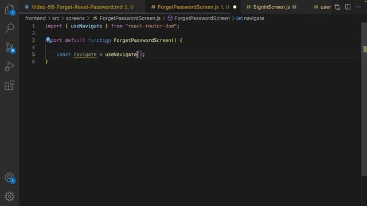
Task: Click the const keyword on line 5
Action: [64, 54]
